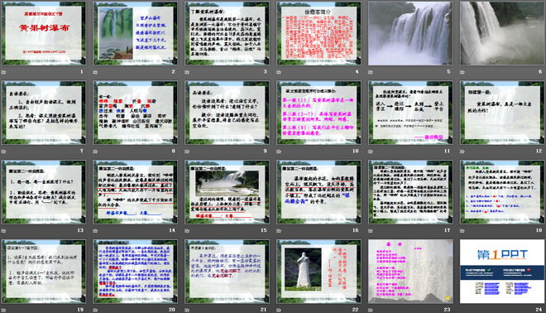Screen dimensions: 546x313
Task: Select slide 13 thumbnail
Action: 44,192
